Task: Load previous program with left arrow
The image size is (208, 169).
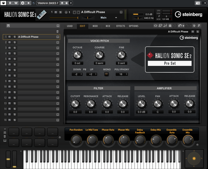Action: point(74,12)
